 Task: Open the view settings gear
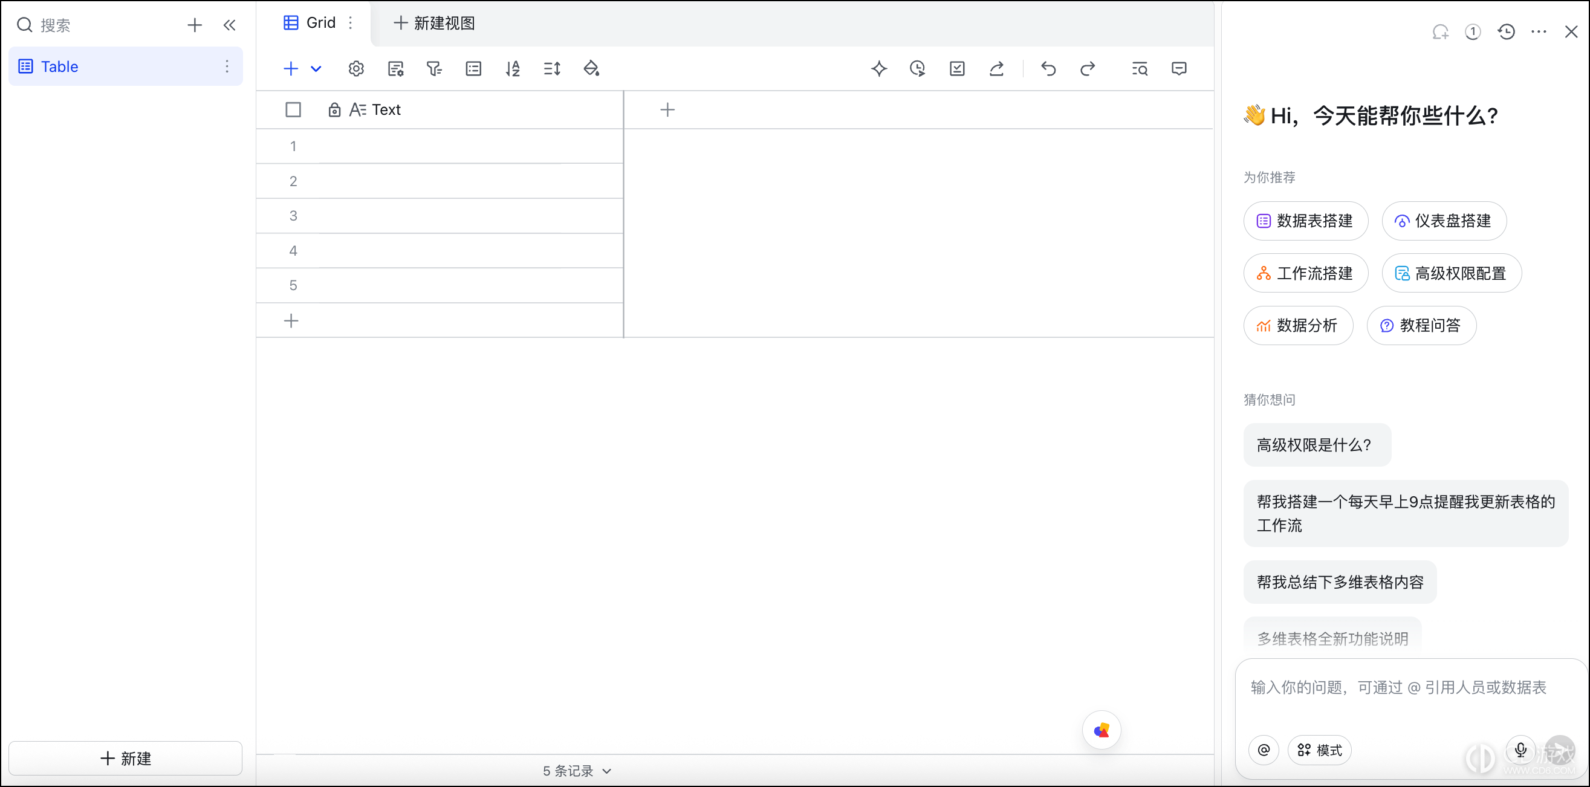click(356, 68)
